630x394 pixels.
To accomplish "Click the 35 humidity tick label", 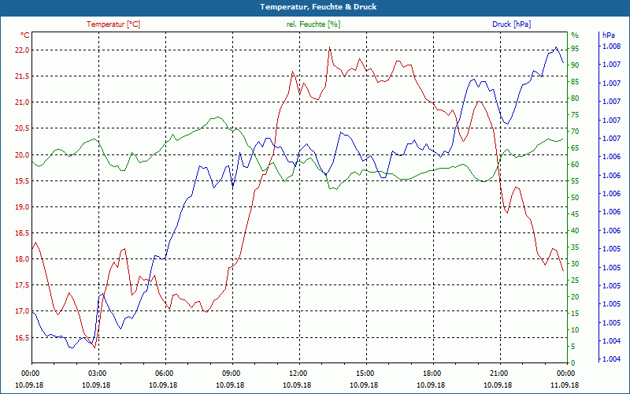I will click(575, 247).
